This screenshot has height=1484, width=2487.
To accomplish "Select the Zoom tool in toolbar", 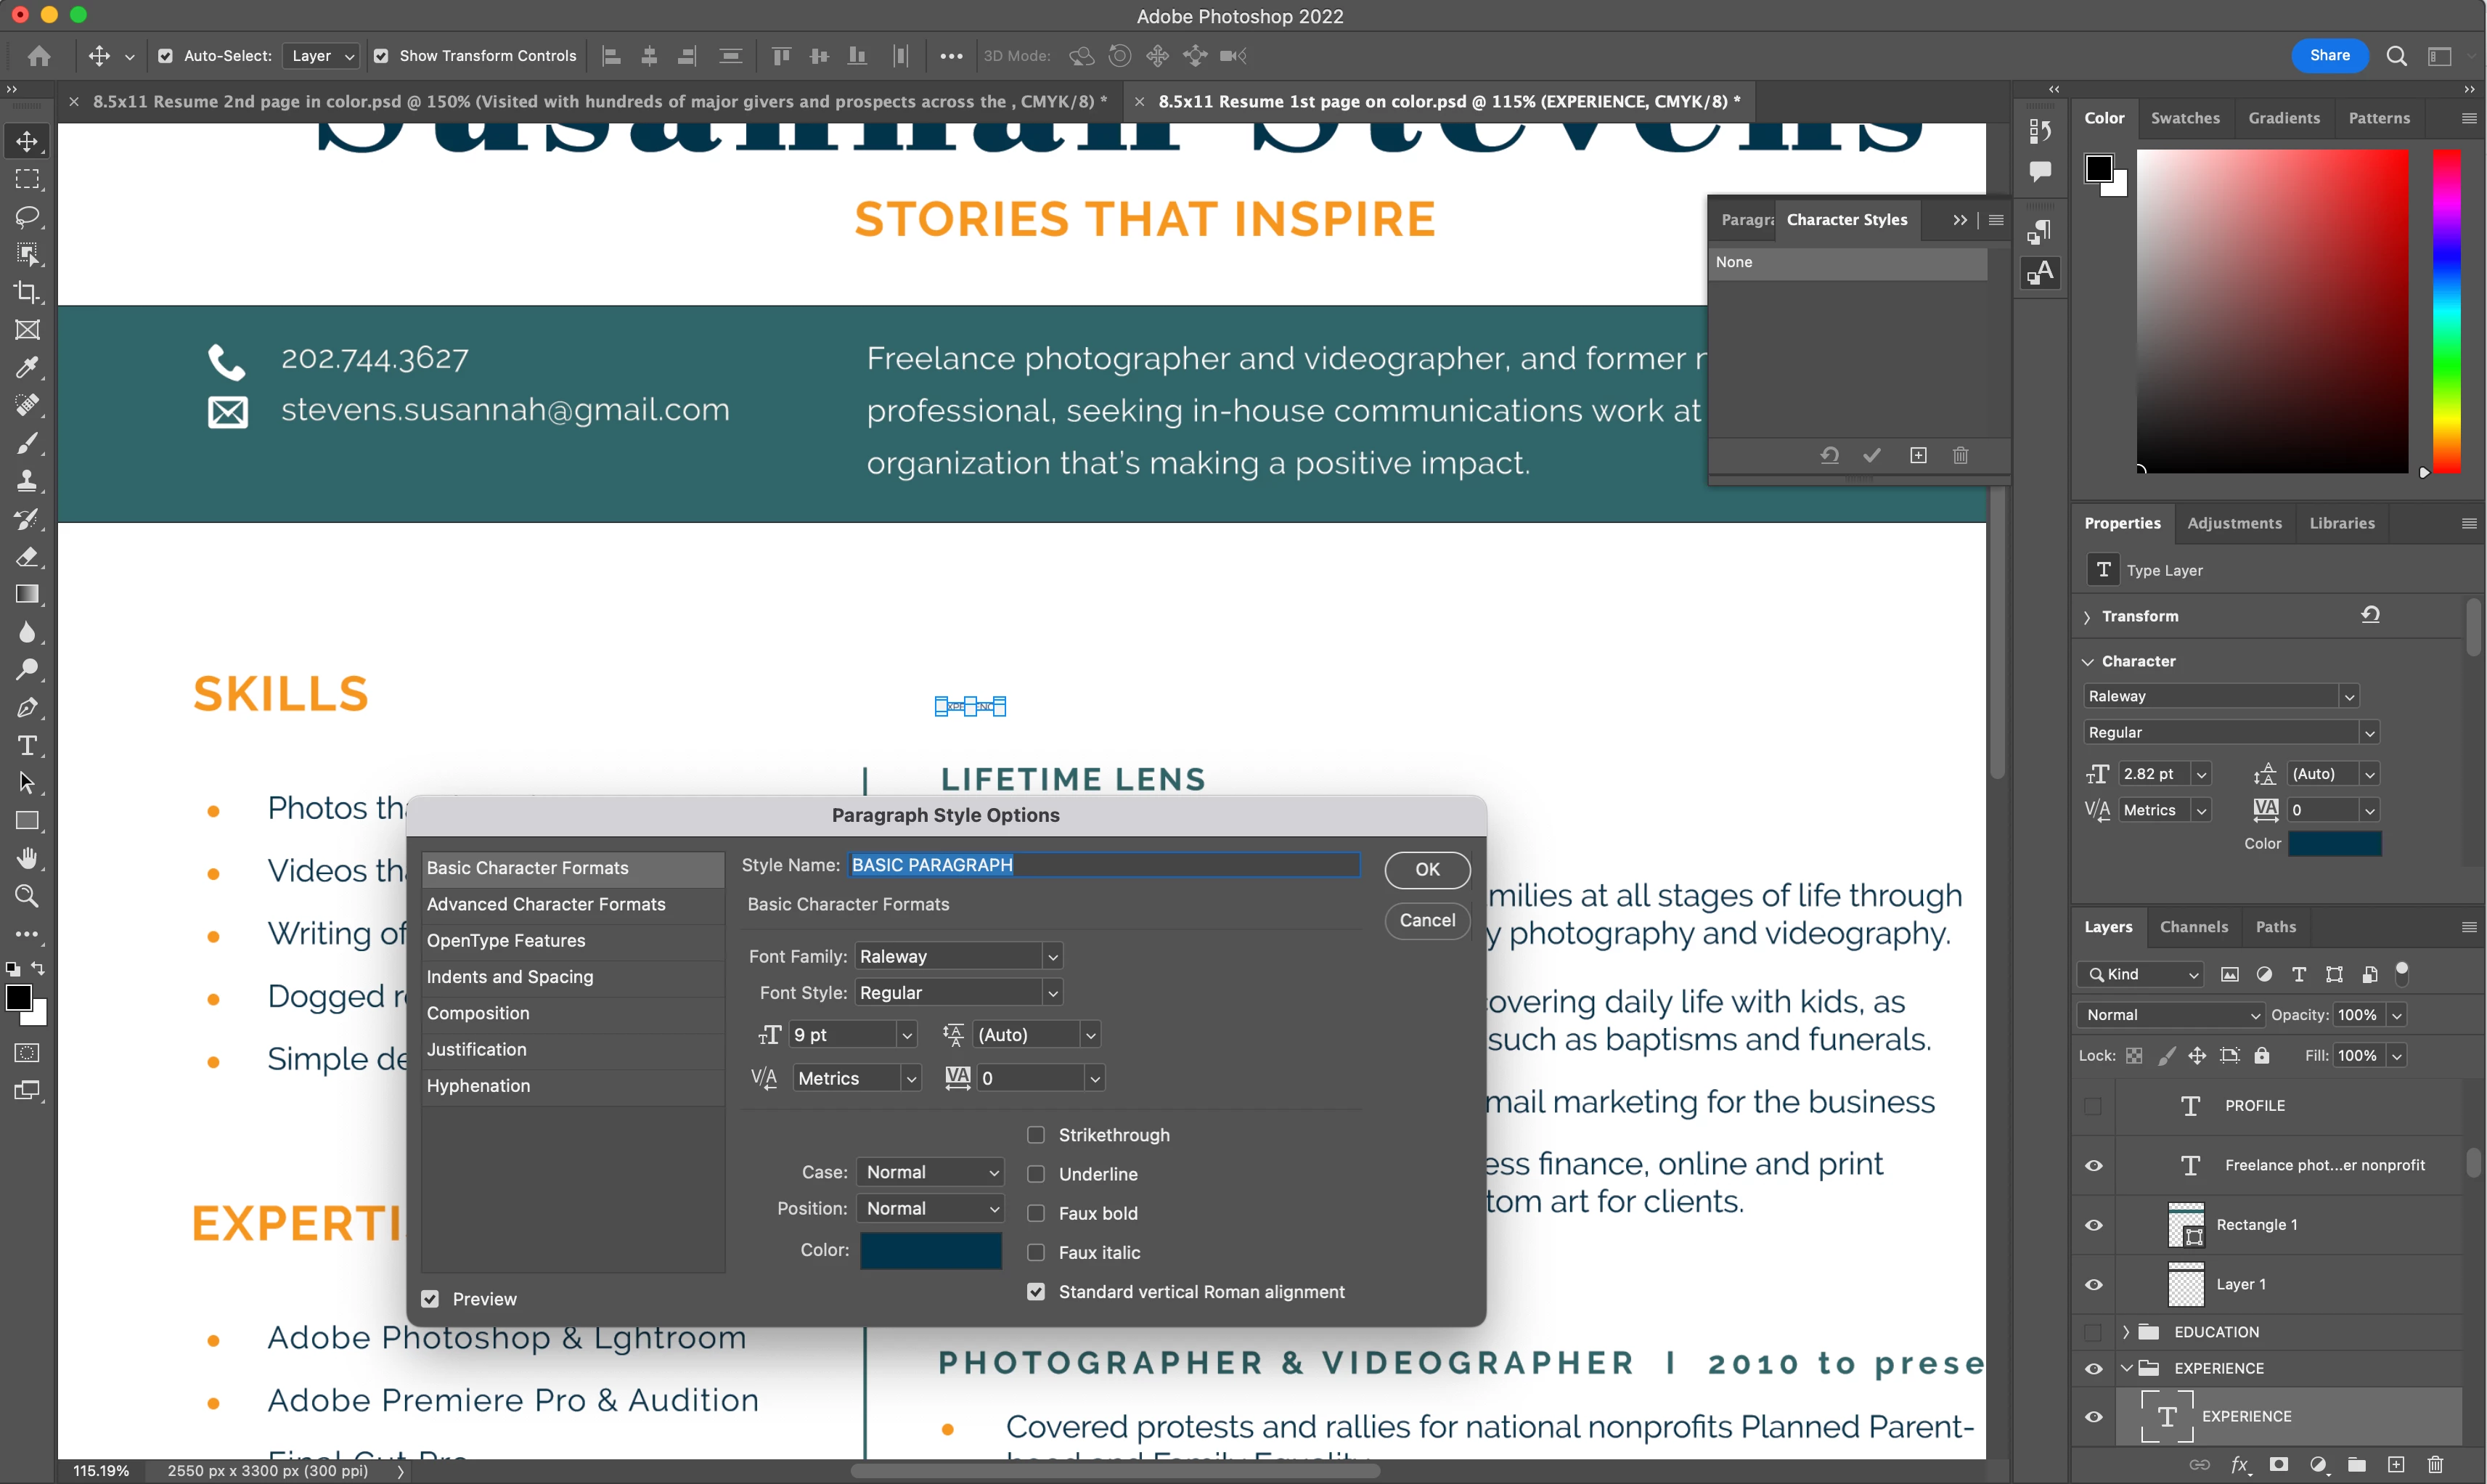I will pyautogui.click(x=27, y=896).
